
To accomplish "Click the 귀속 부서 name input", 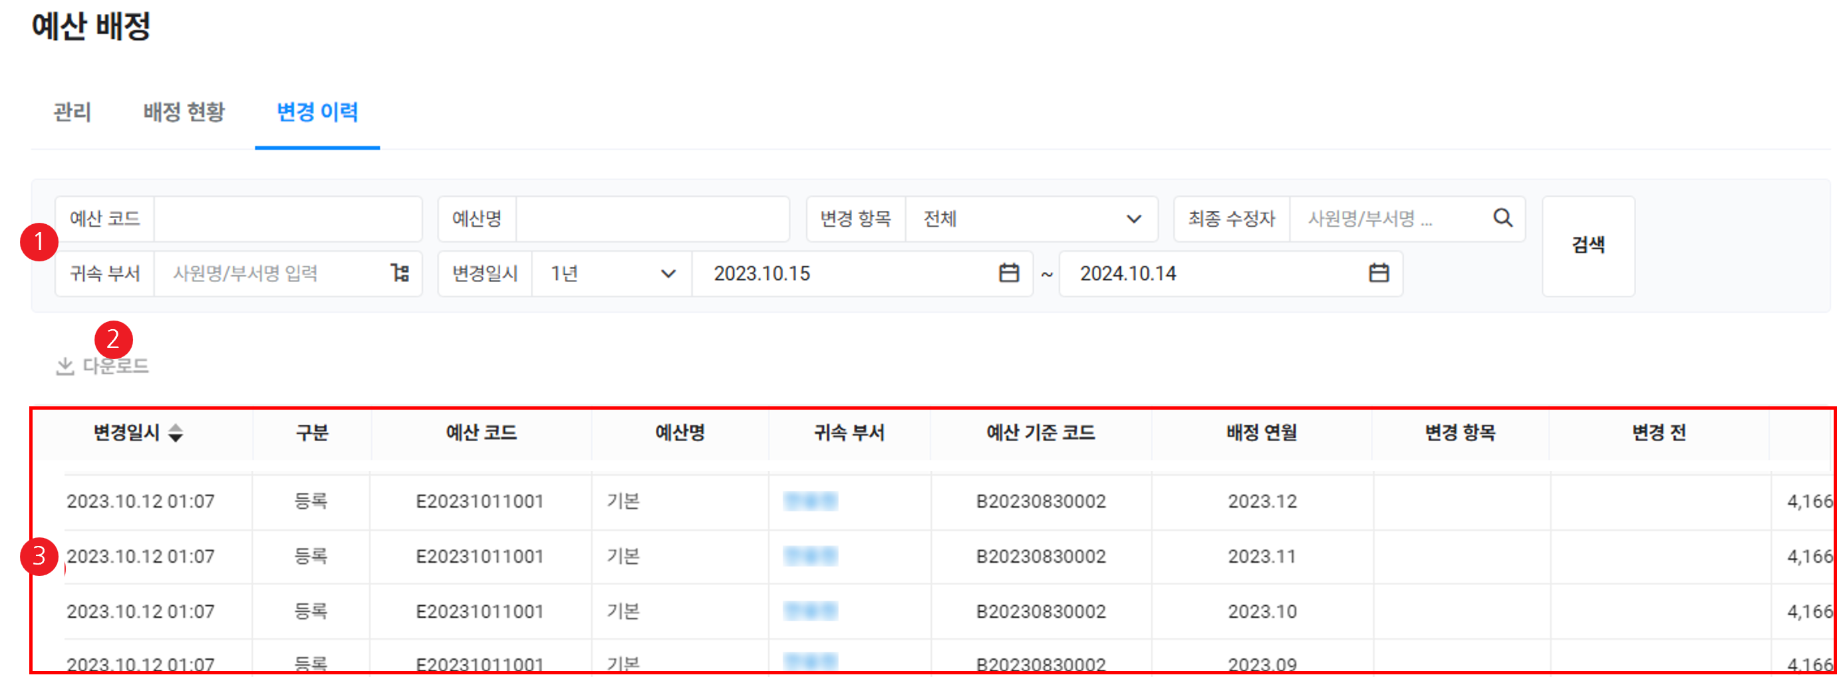I will 275,274.
